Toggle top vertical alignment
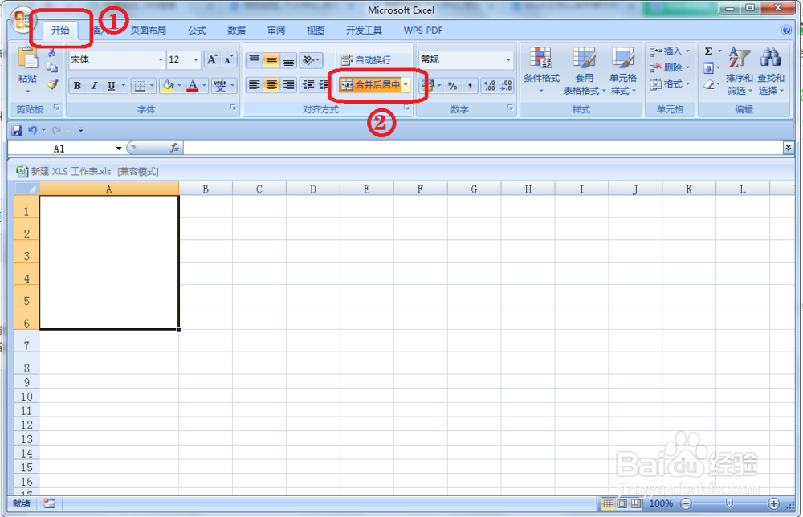 click(254, 60)
